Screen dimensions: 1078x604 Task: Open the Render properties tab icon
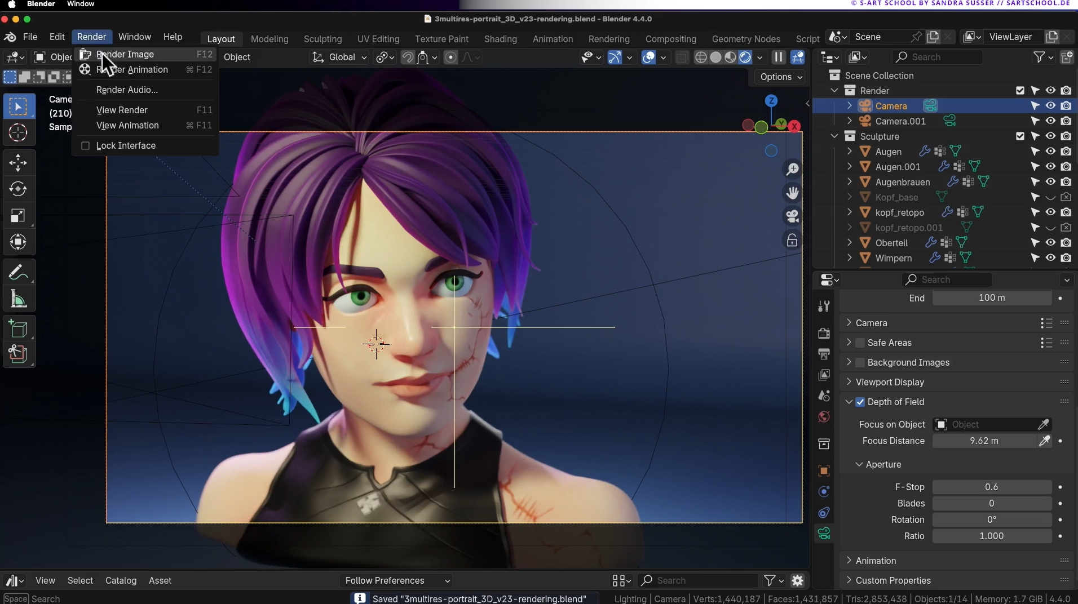pos(824,334)
